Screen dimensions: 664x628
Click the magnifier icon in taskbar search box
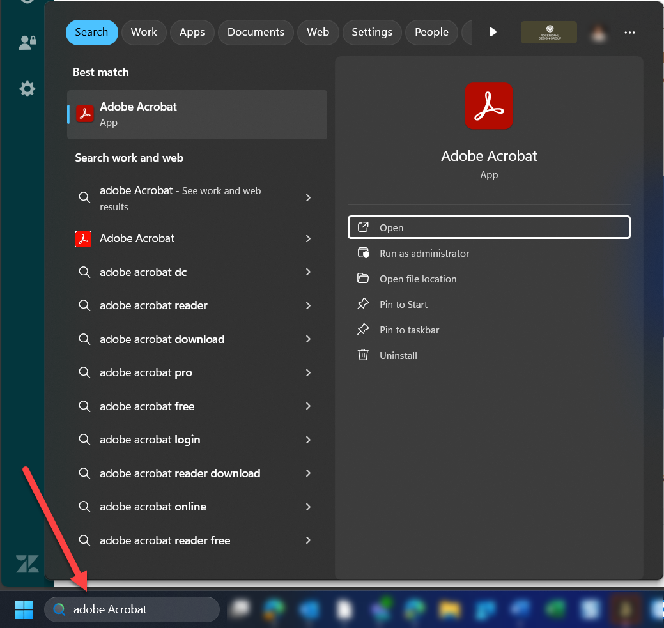(x=59, y=609)
